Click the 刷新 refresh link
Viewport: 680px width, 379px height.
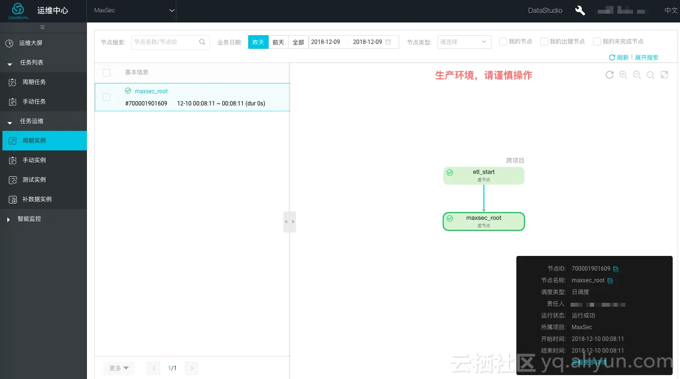[x=619, y=58]
